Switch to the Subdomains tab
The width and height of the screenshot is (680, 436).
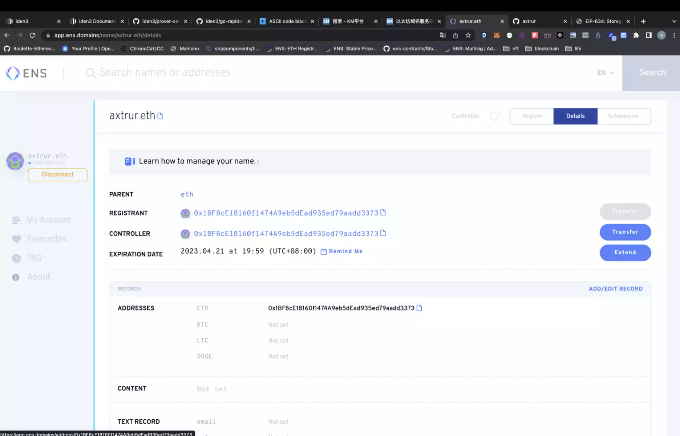[x=623, y=116]
